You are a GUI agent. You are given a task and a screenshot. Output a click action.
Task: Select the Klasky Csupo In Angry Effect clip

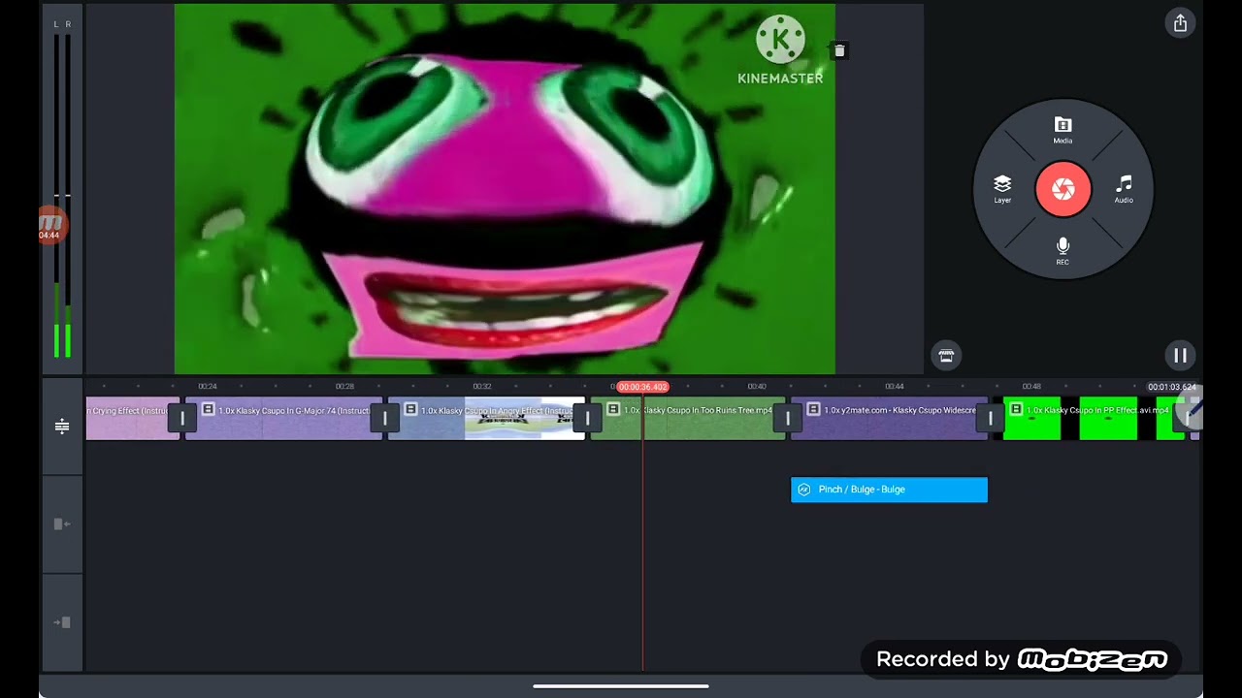pos(486,419)
